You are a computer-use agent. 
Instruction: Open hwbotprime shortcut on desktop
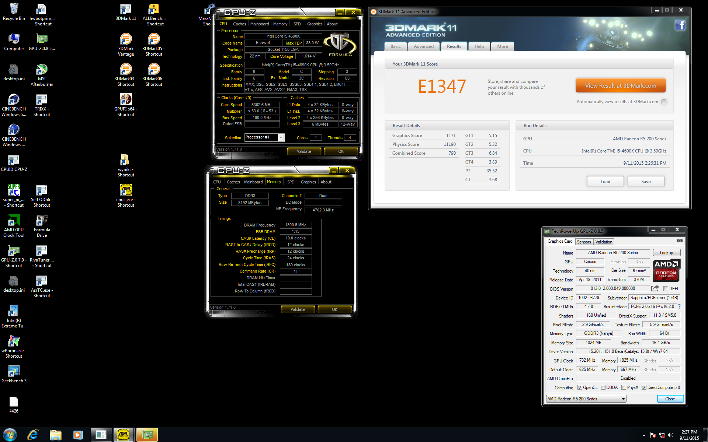point(42,15)
